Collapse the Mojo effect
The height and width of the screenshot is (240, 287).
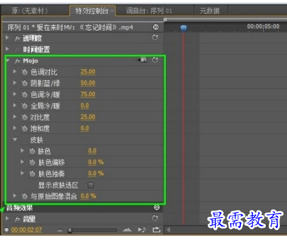coord(8,61)
